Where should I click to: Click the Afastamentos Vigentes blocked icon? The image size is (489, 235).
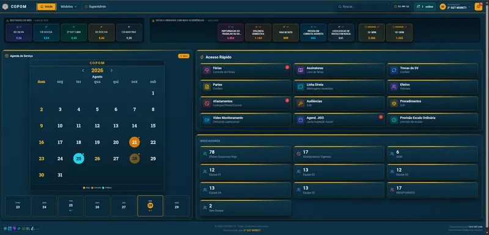click(298, 154)
